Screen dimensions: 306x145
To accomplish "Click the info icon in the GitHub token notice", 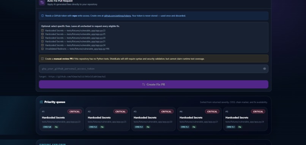I will tap(43, 16).
